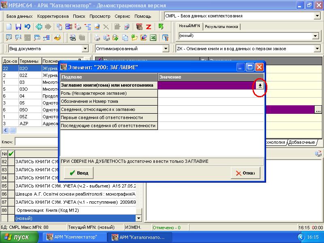Click the printer icon in the second toolbar row

97,38
